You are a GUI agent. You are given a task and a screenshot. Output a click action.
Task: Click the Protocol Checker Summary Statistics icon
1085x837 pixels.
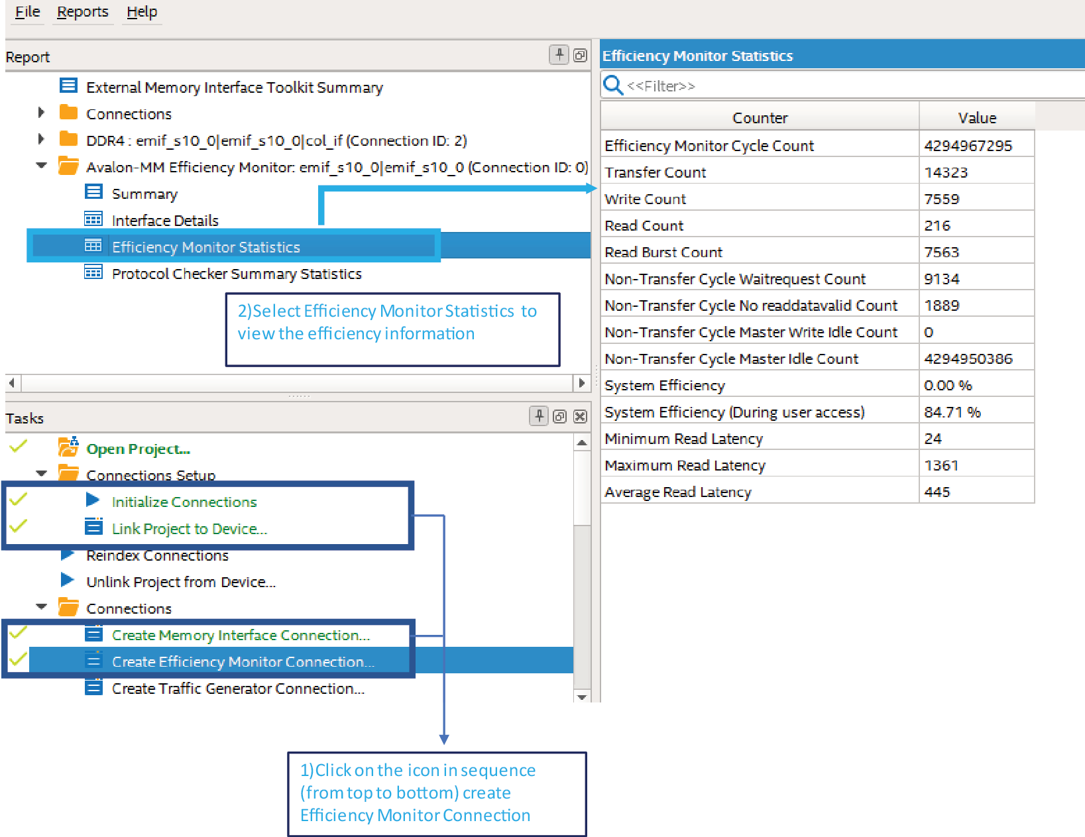(93, 272)
